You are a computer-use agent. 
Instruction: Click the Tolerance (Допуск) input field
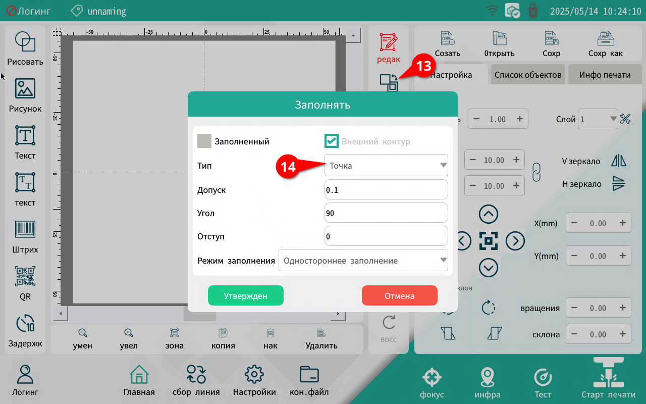(386, 190)
